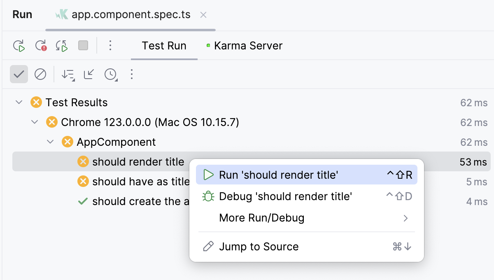The image size is (494, 280).
Task: Toggle automatic rerun of tests
Action: tap(61, 46)
